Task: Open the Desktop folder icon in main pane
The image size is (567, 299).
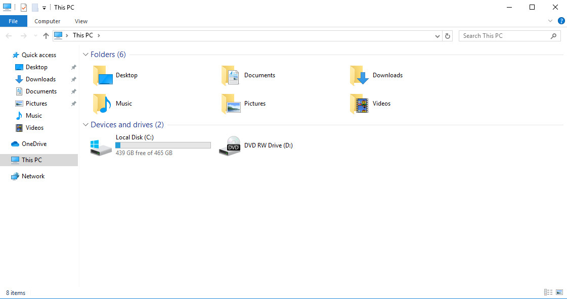Action: 103,75
